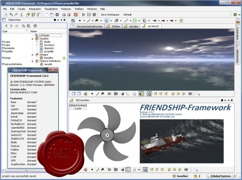The width and height of the screenshot is (242, 180).
Task: Toggle the green lock on the baseline design row
Action: click(x=64, y=58)
